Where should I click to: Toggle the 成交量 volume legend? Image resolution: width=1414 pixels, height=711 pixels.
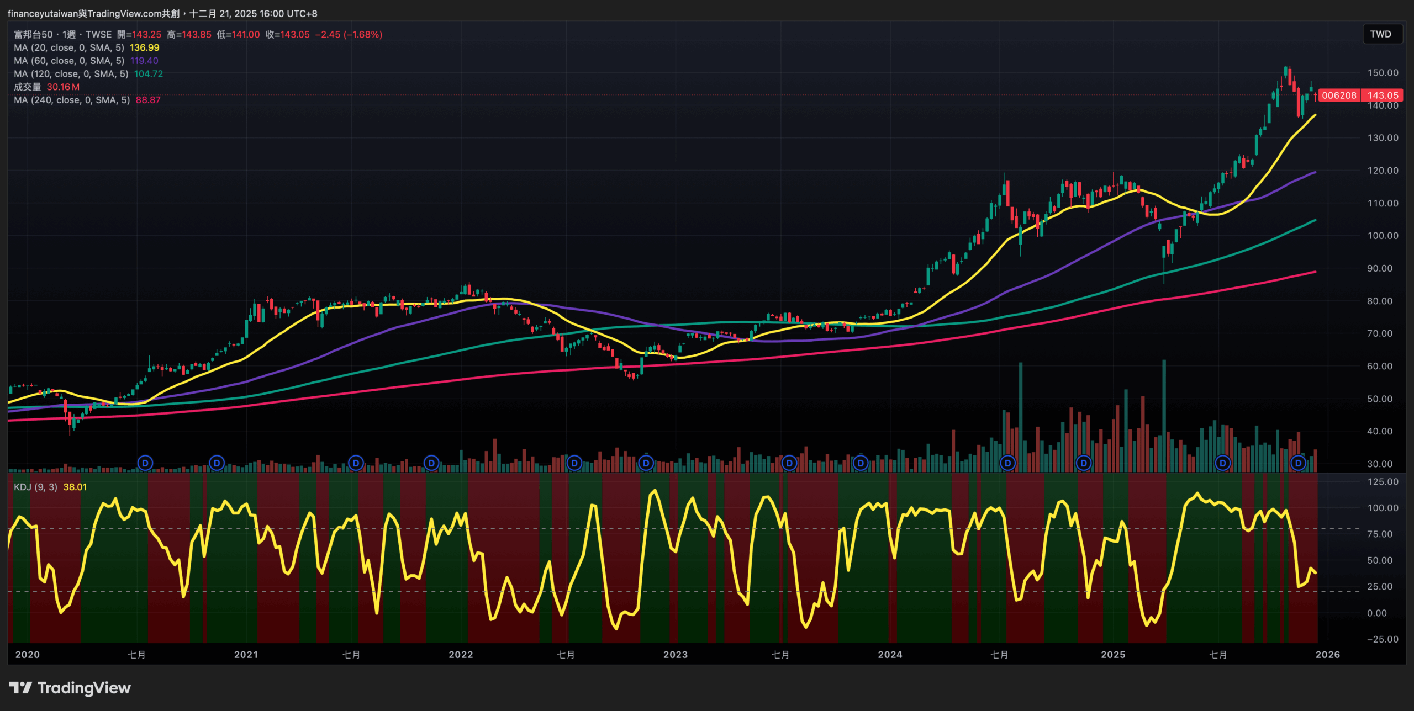click(28, 87)
